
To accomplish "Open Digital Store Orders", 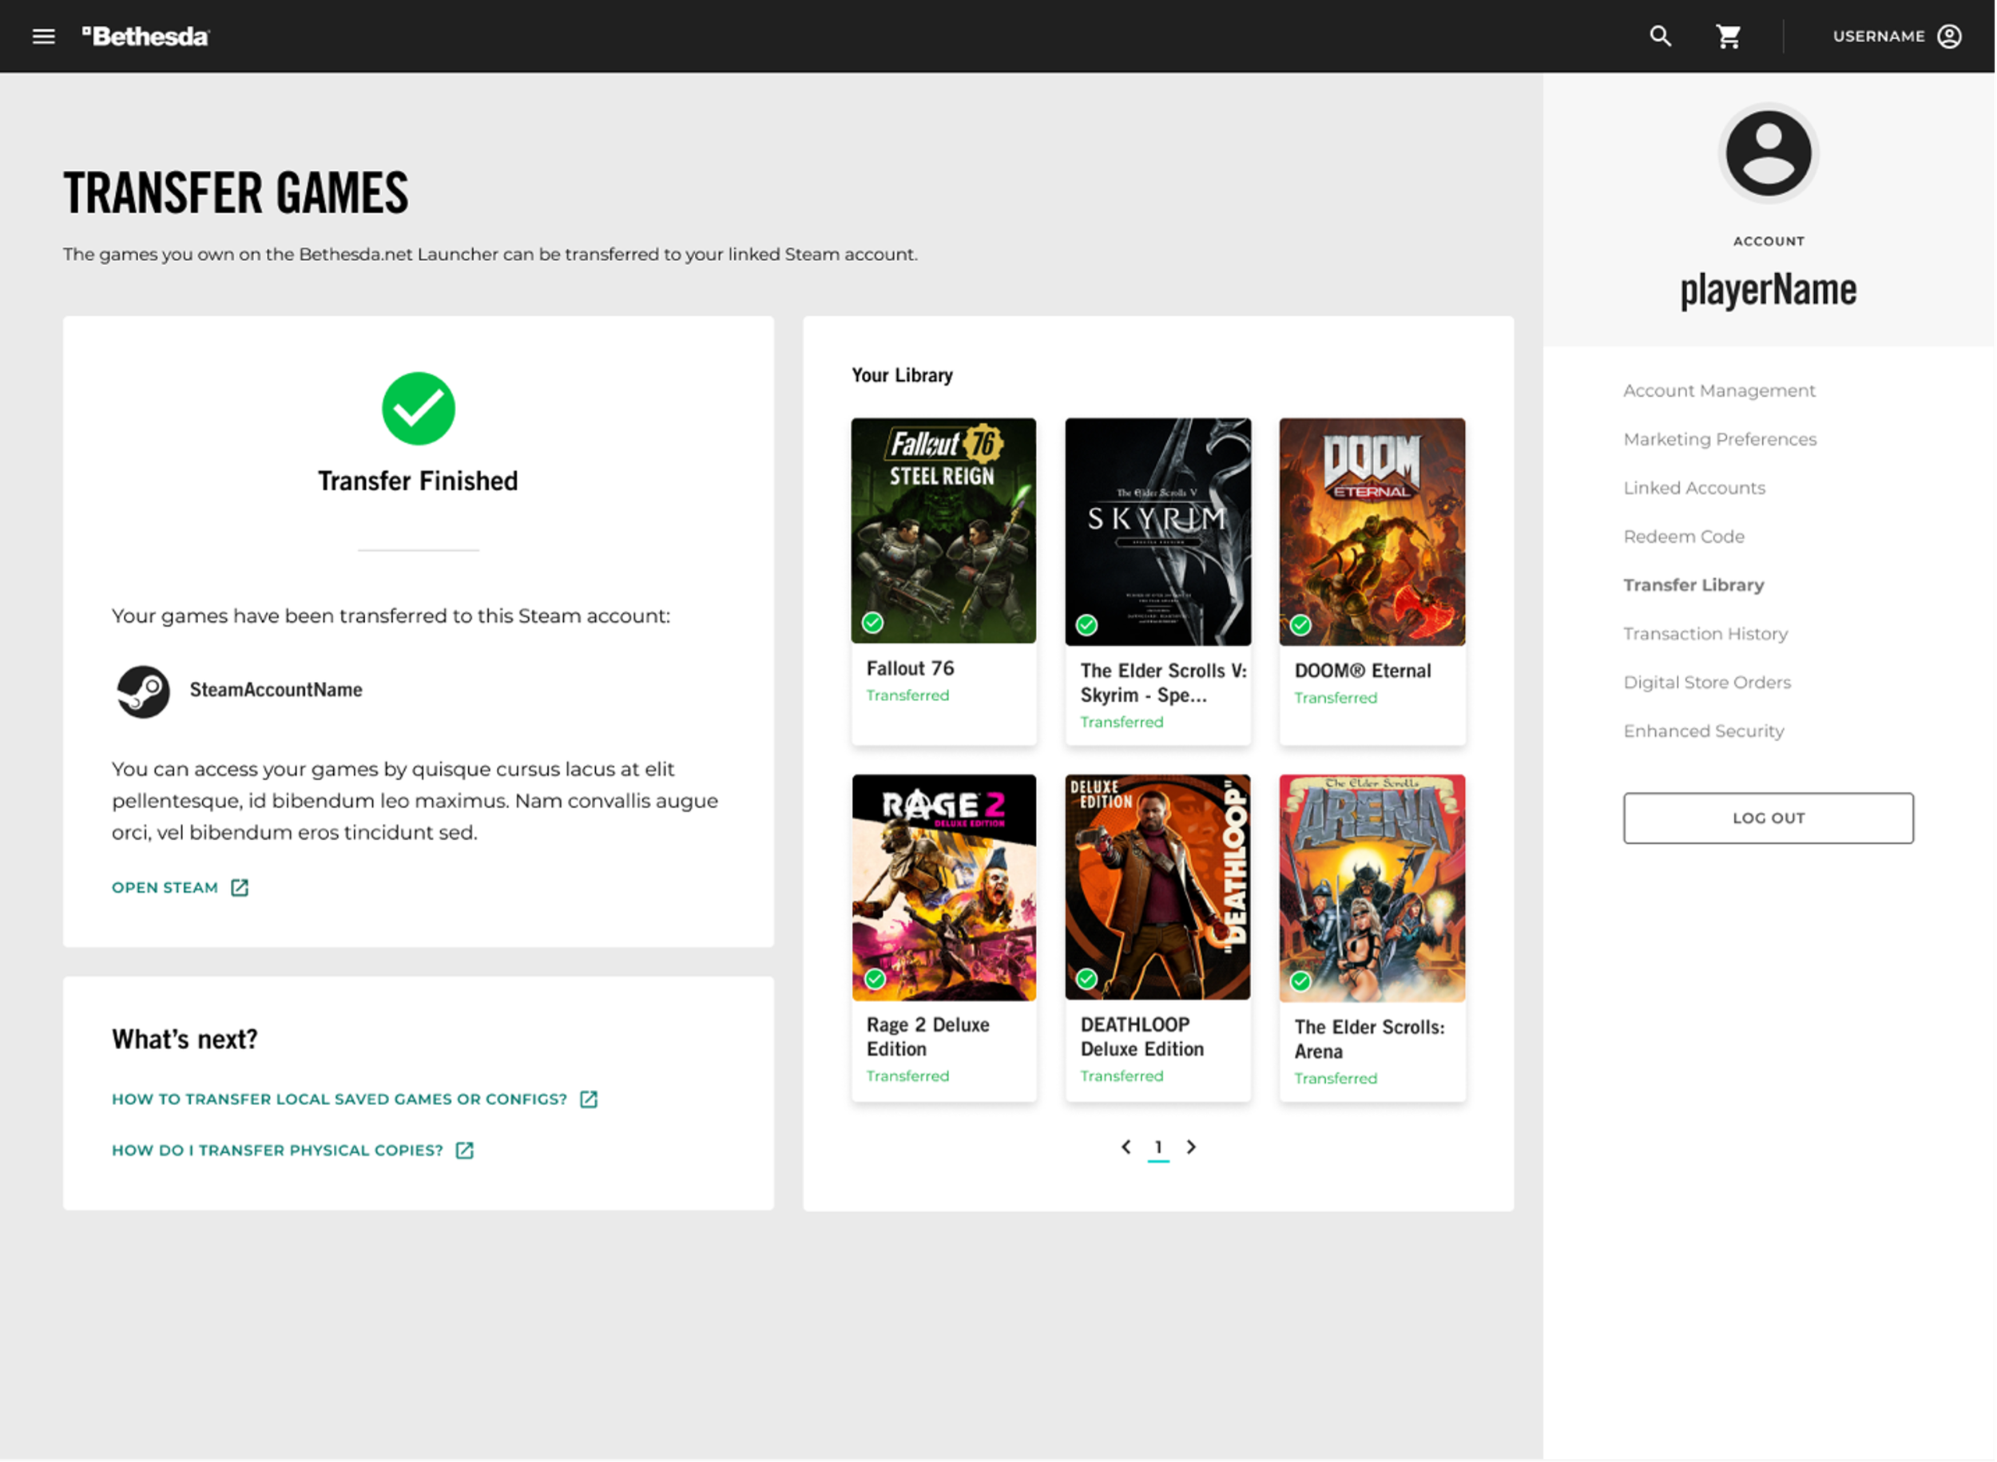I will (x=1709, y=683).
